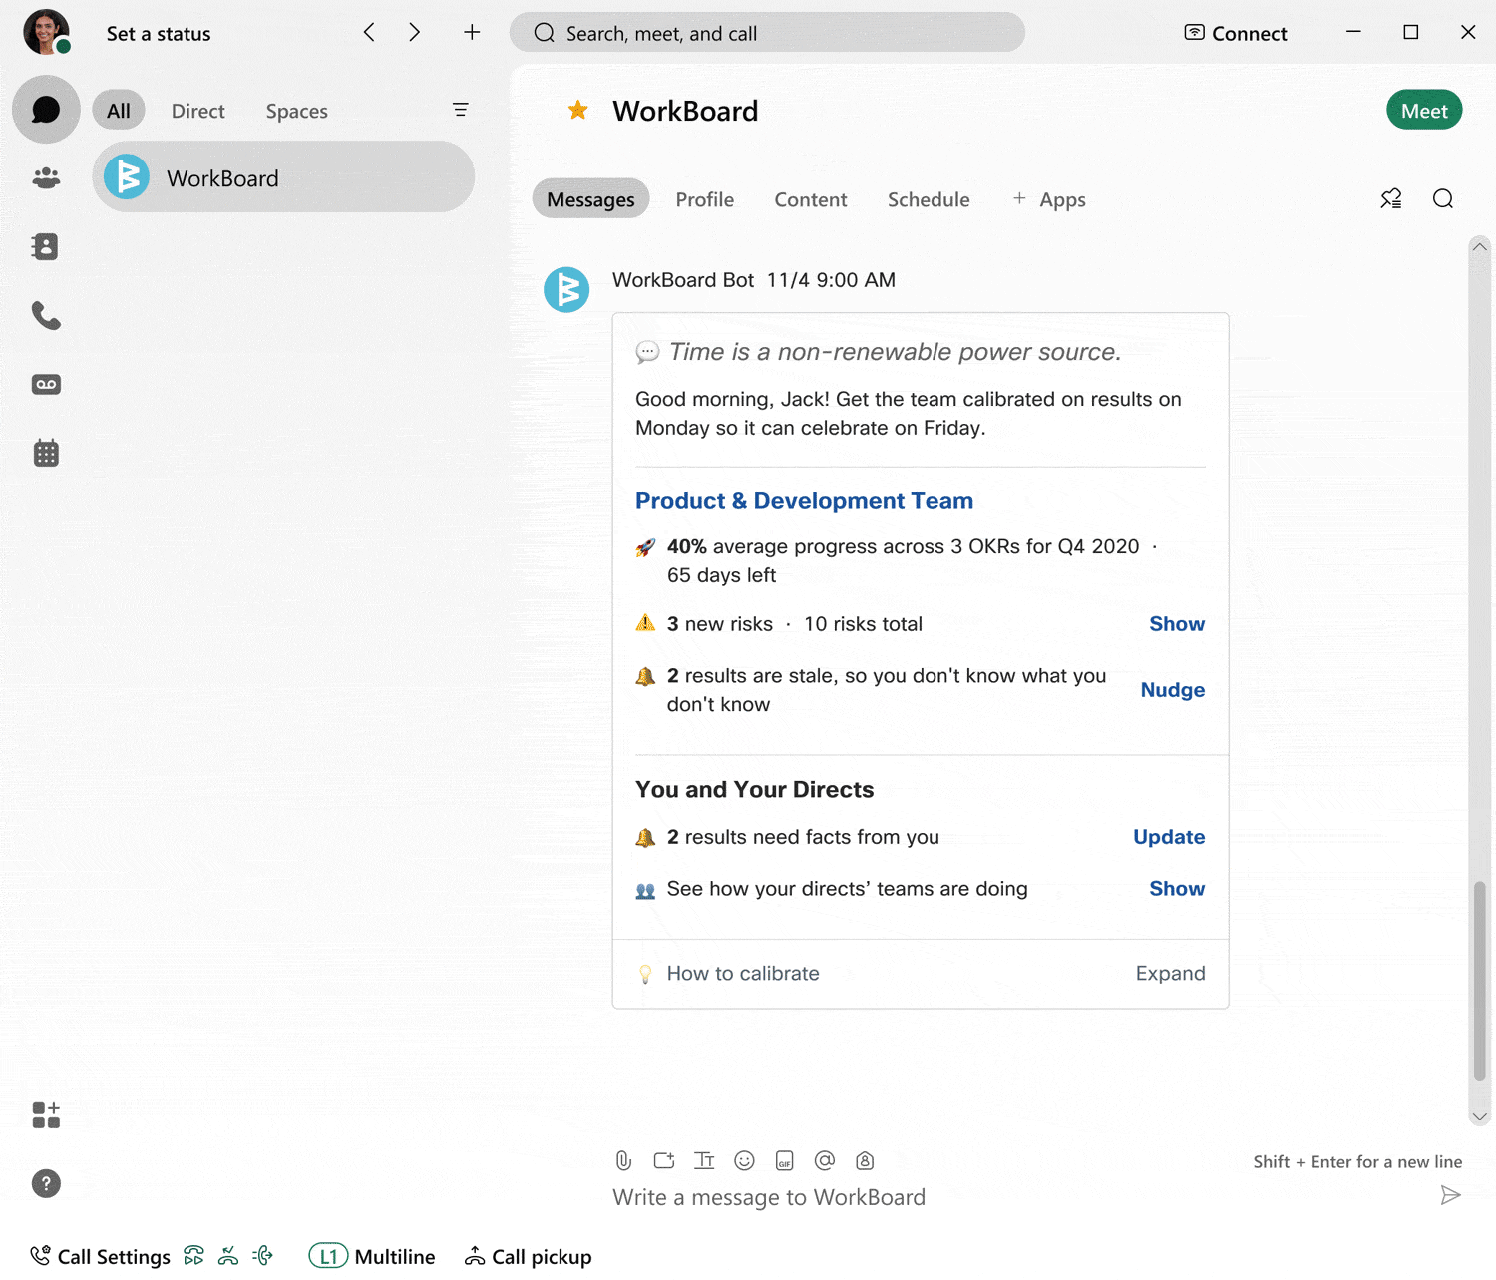Click Call pickup

click(x=529, y=1256)
